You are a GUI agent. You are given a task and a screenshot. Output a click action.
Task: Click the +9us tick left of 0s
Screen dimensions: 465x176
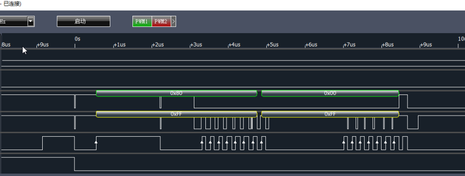pos(43,45)
